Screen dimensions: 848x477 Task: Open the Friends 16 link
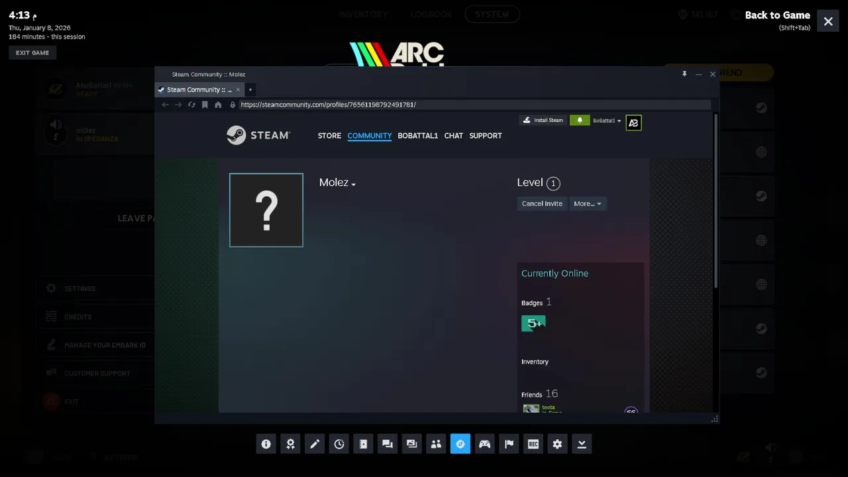(539, 394)
